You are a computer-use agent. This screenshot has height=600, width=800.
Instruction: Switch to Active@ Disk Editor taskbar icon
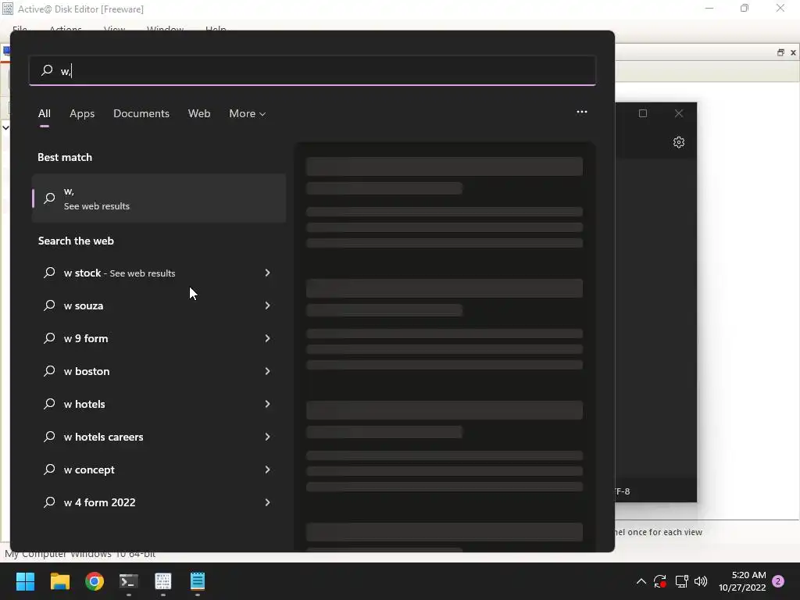pyautogui.click(x=163, y=581)
